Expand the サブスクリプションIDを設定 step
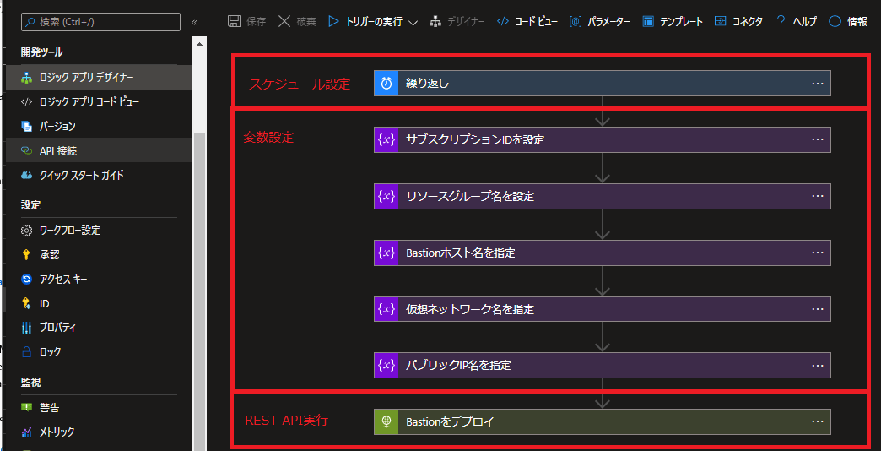The image size is (881, 451). pos(603,139)
